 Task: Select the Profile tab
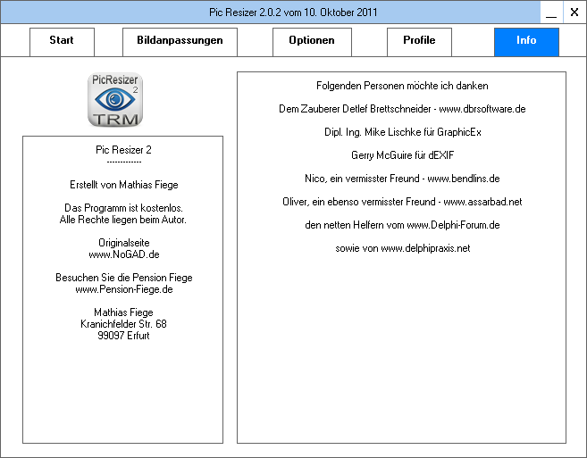(x=419, y=41)
